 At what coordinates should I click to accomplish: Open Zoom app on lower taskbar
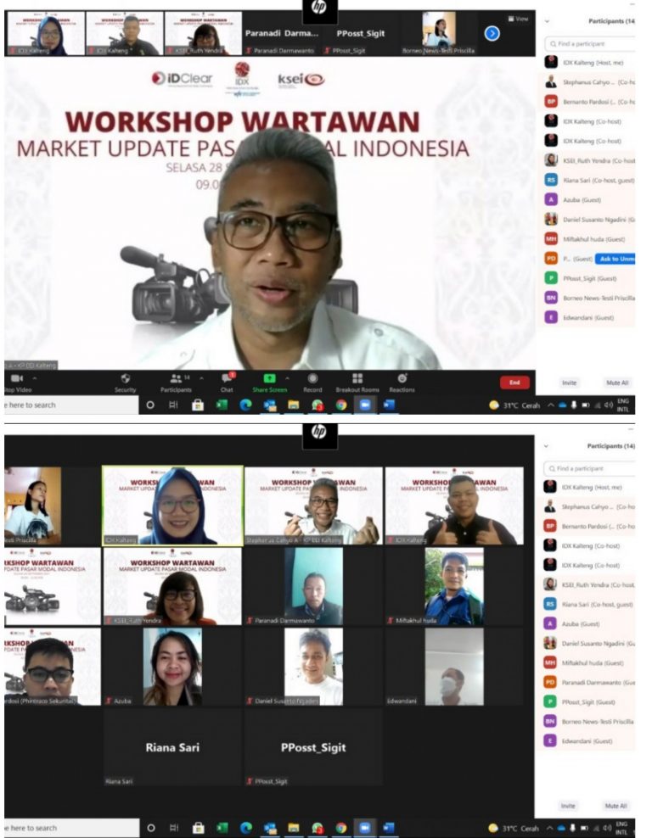pyautogui.click(x=364, y=828)
